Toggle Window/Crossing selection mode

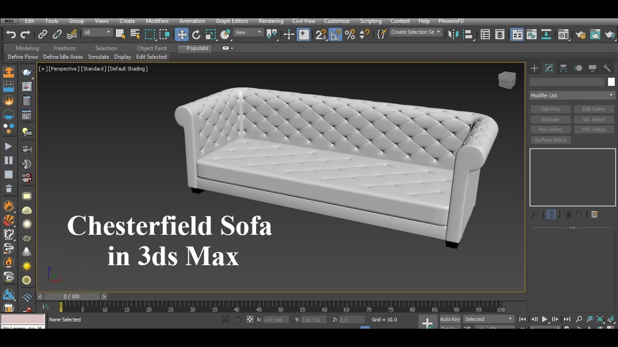tap(165, 34)
